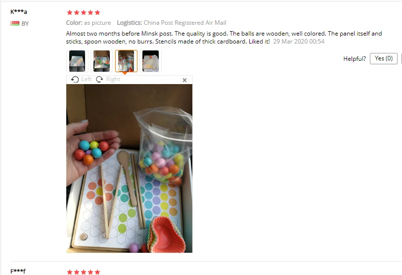
Task: Click reviewer name F***f
Action: point(18,271)
